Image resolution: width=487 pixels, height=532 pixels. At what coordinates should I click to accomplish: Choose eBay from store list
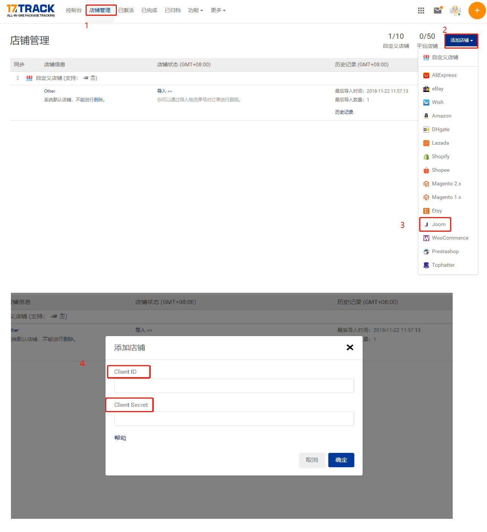[448, 89]
